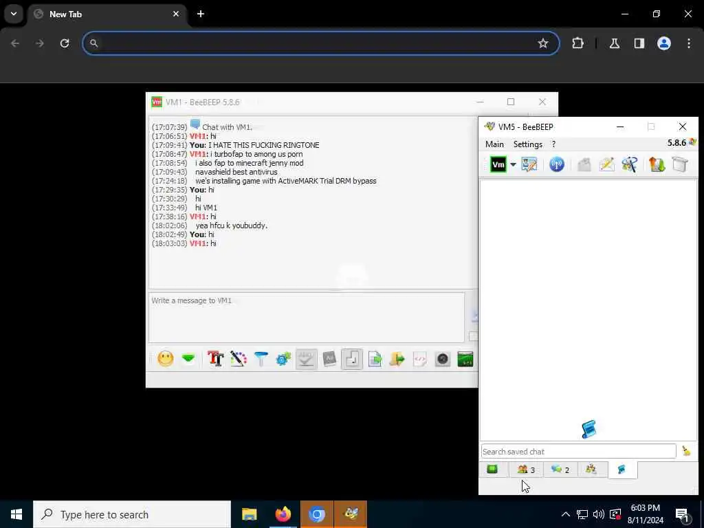704x528 pixels.
Task: Close the New Tab tab
Action: pyautogui.click(x=176, y=14)
